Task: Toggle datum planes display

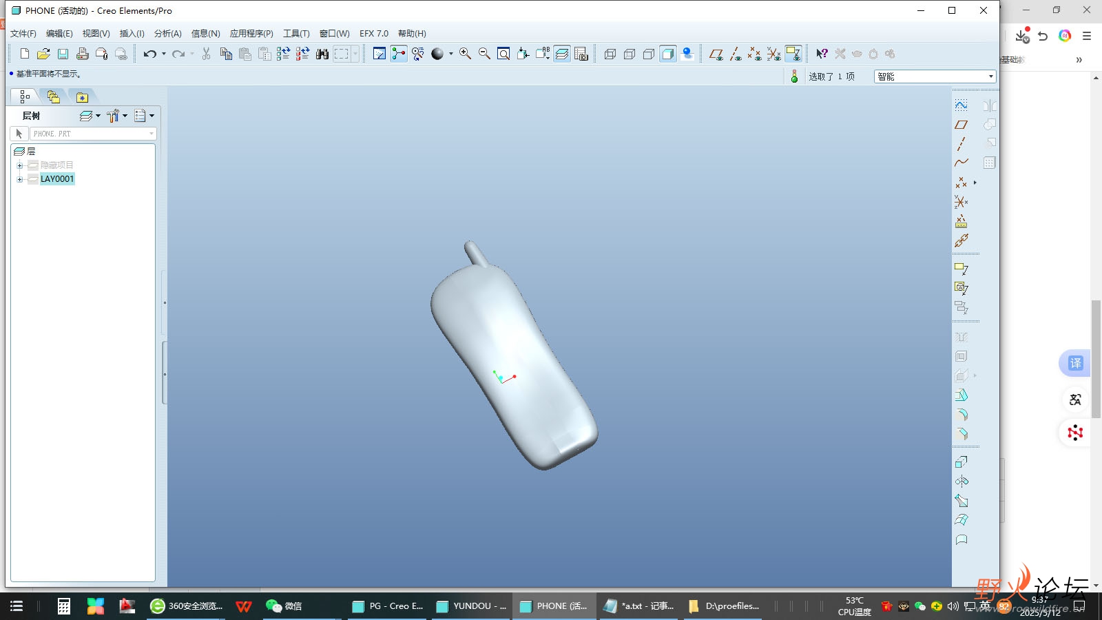Action: pos(716,54)
